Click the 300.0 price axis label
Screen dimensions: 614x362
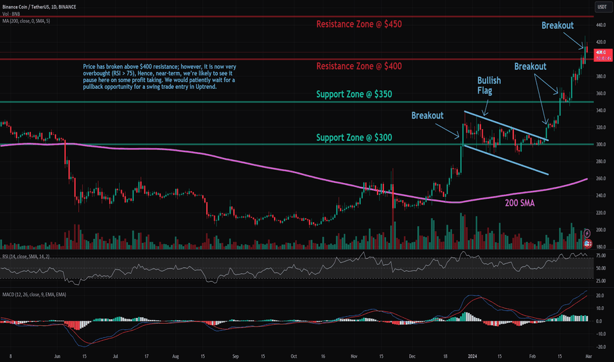tap(601, 144)
